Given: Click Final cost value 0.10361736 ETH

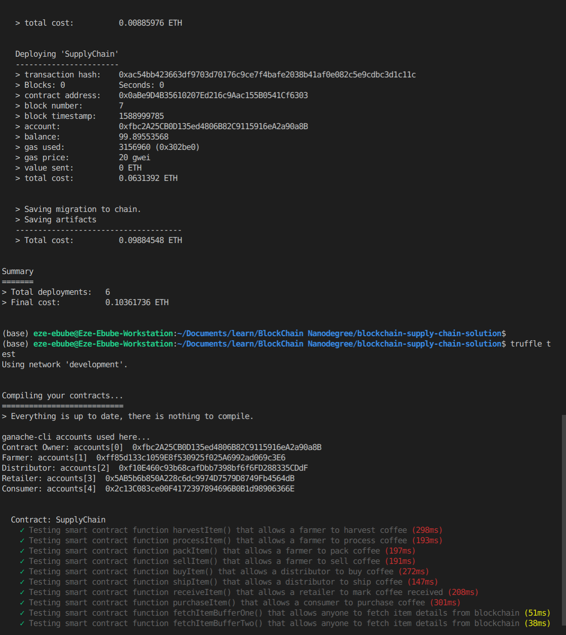Looking at the screenshot, I should click(x=137, y=302).
